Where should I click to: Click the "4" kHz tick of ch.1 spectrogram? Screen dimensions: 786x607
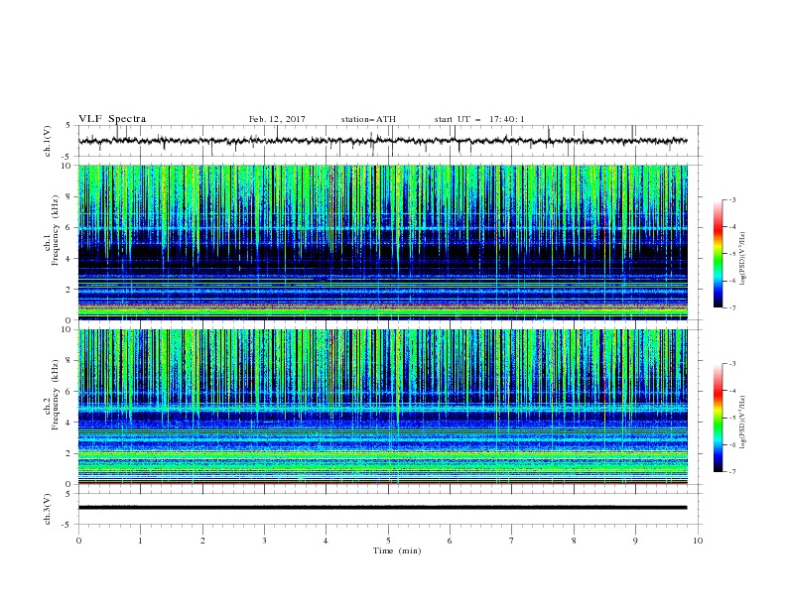pyautogui.click(x=68, y=259)
